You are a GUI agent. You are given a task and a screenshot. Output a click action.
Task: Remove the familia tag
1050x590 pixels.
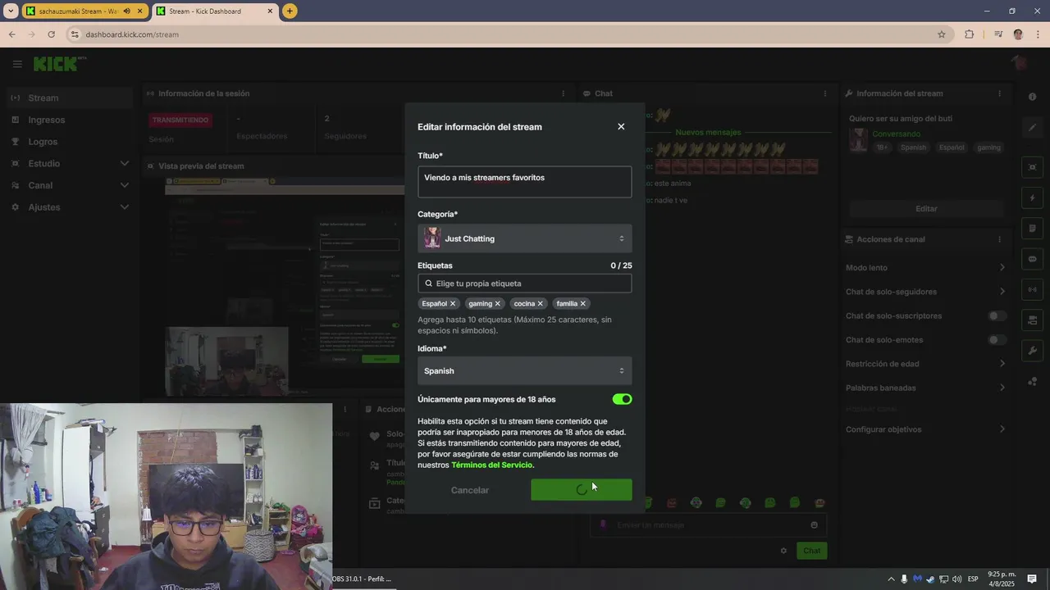click(x=583, y=303)
